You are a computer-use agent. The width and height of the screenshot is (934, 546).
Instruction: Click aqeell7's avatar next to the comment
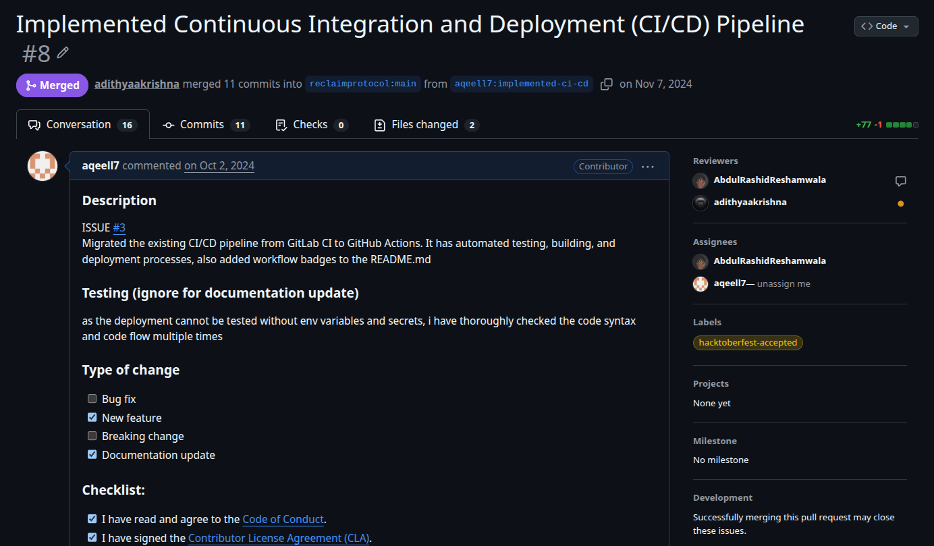pyautogui.click(x=42, y=165)
